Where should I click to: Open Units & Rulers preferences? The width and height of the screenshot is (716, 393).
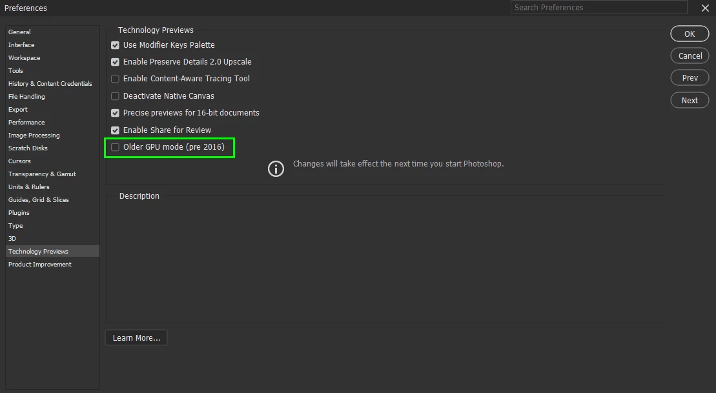pyautogui.click(x=52, y=186)
